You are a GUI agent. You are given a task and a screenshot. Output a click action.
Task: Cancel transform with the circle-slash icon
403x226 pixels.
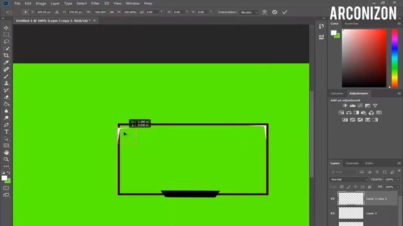click(x=275, y=12)
